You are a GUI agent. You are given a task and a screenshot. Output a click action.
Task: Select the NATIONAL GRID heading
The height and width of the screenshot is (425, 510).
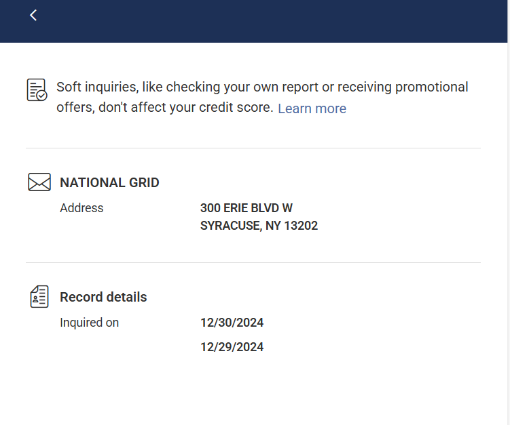[109, 182]
